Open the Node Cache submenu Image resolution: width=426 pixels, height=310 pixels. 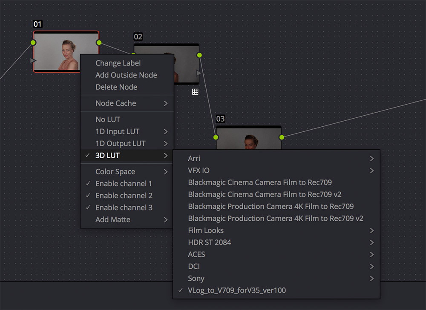pos(127,103)
